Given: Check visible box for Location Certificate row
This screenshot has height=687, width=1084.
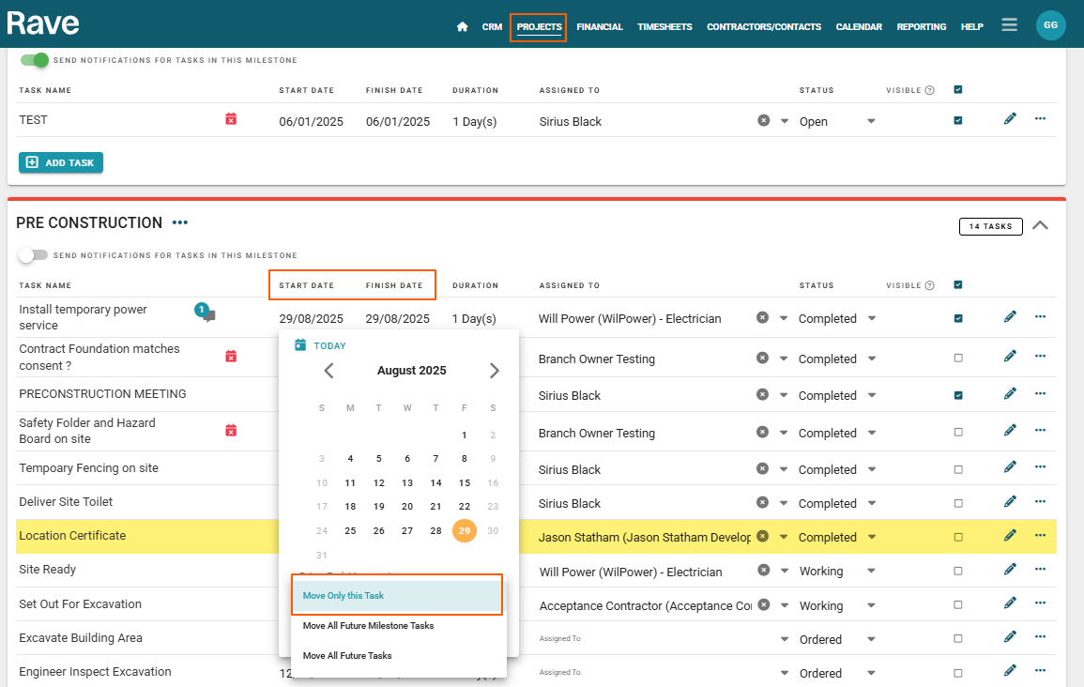Looking at the screenshot, I should point(957,538).
